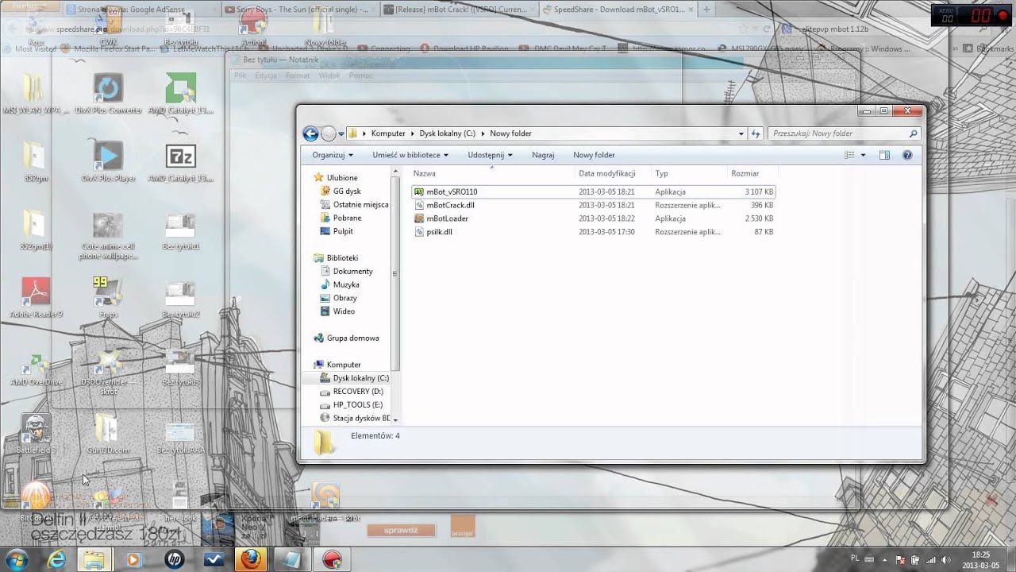Select the mBot_vSRO110 application file
1016x572 pixels.
pos(594,191)
